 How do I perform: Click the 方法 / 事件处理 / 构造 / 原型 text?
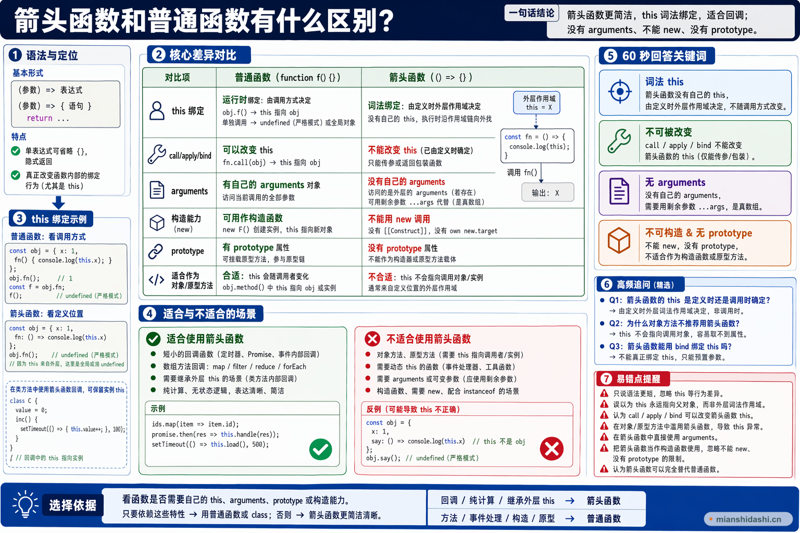click(x=498, y=518)
